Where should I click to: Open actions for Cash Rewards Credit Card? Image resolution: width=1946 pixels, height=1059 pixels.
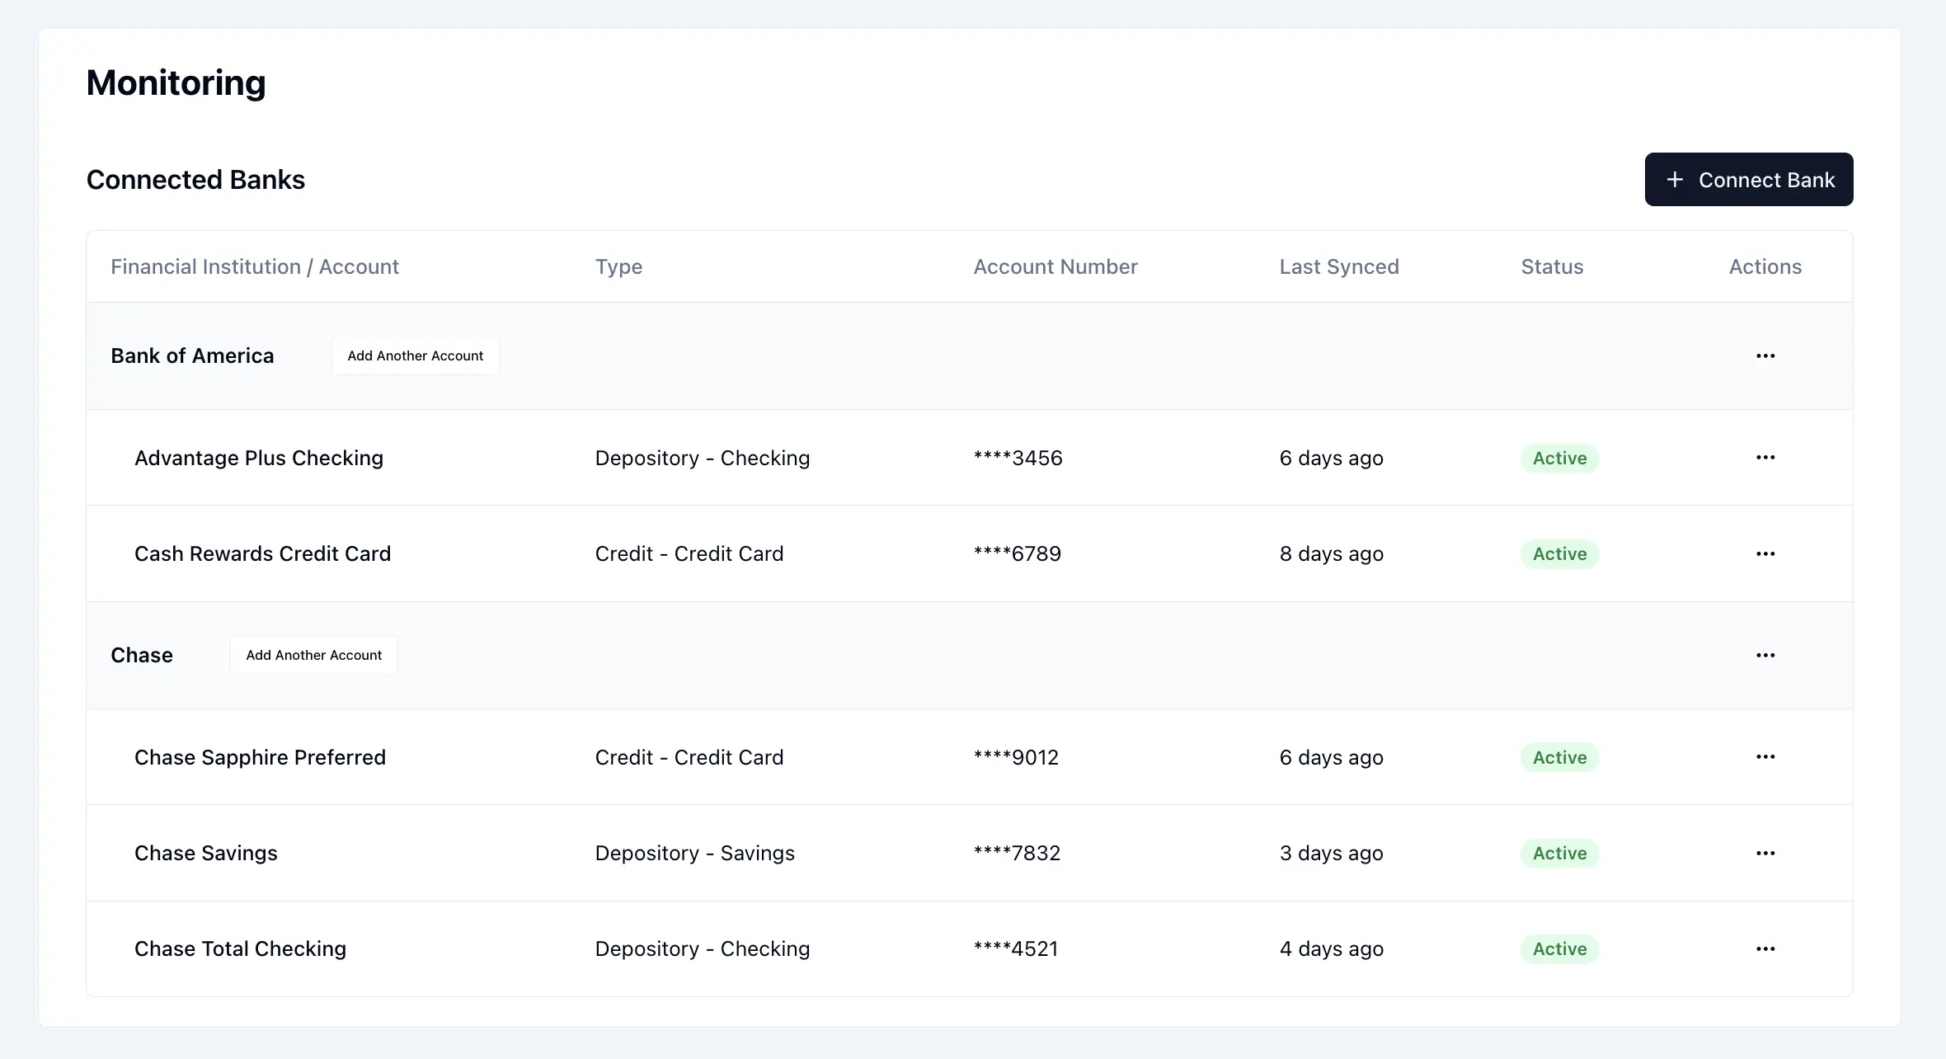1765,553
